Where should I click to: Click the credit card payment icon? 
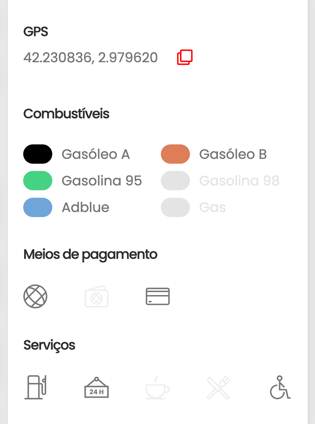158,296
